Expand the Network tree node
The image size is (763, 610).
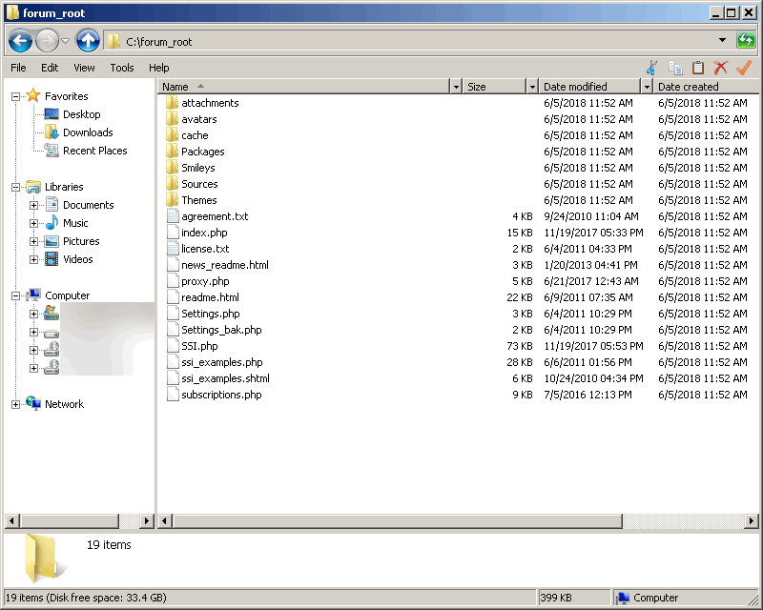[x=15, y=405]
